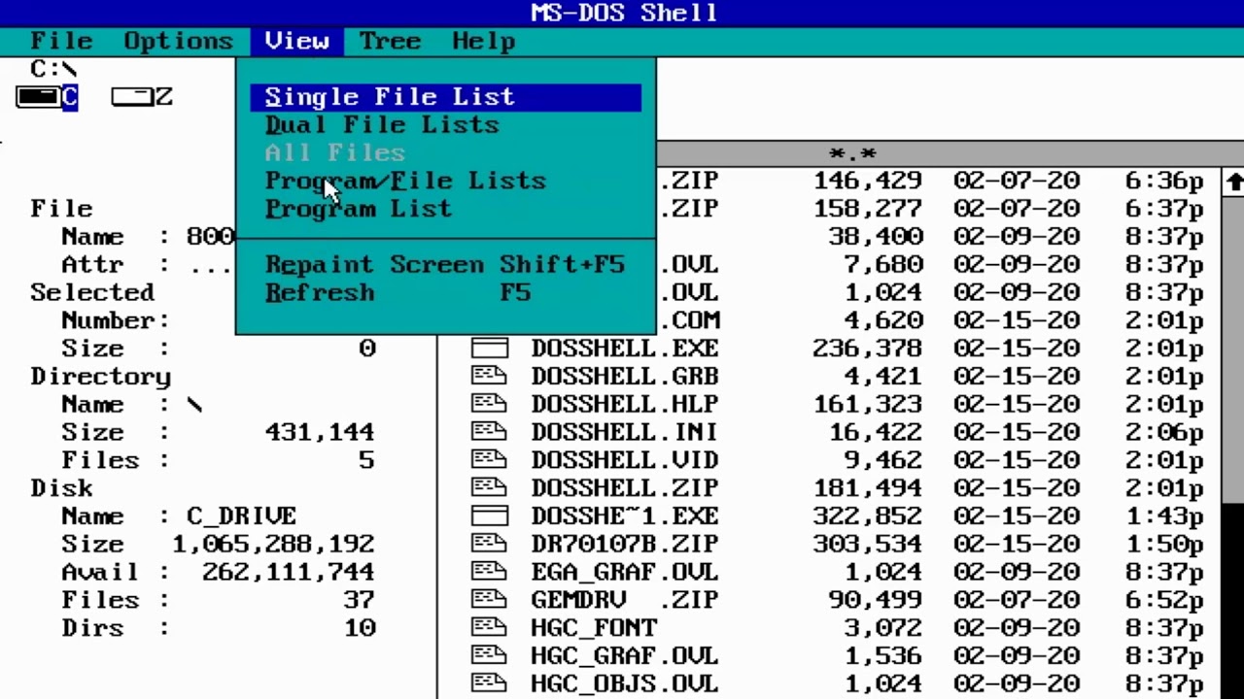
Task: Select drive Z icon
Action: tap(142, 97)
